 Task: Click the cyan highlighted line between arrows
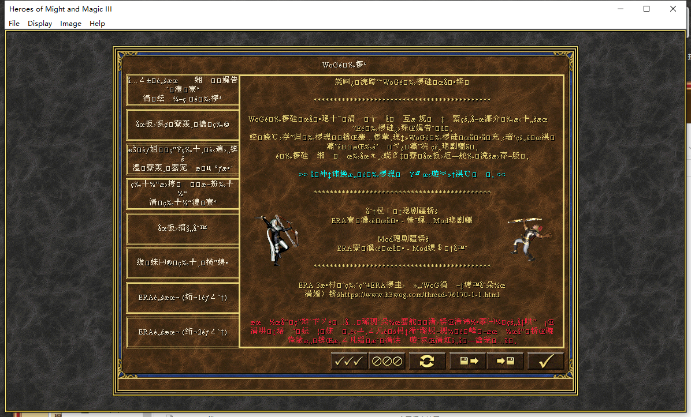[402, 174]
